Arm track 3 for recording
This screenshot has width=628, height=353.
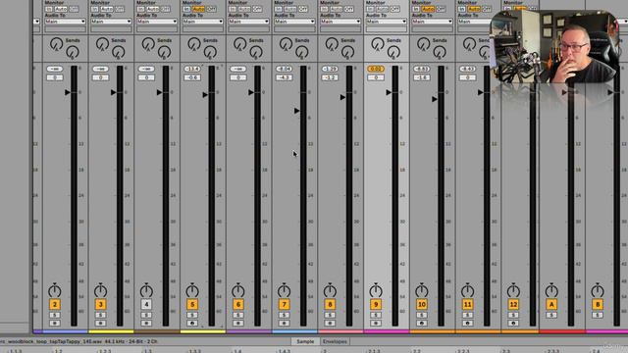click(100, 323)
